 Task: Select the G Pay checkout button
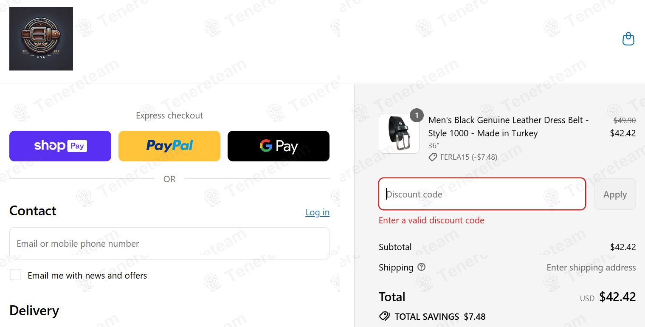[x=279, y=146]
